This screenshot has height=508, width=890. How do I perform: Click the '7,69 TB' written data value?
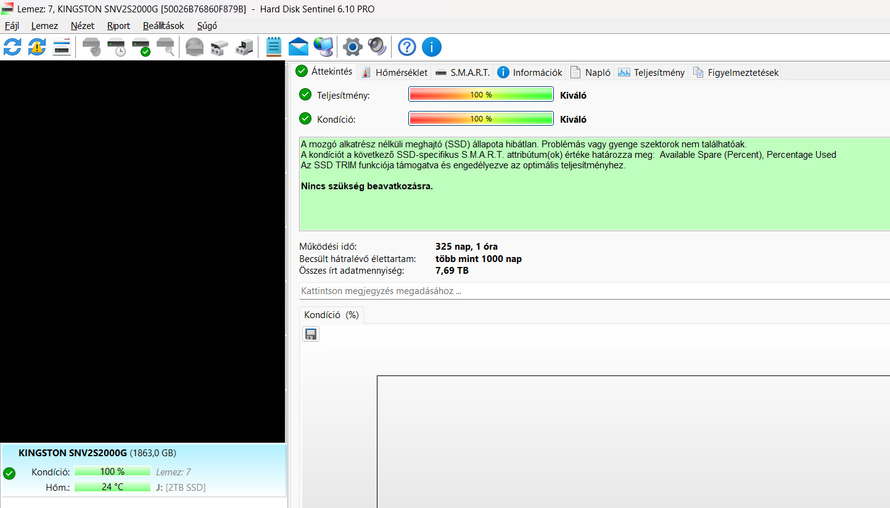tap(452, 271)
